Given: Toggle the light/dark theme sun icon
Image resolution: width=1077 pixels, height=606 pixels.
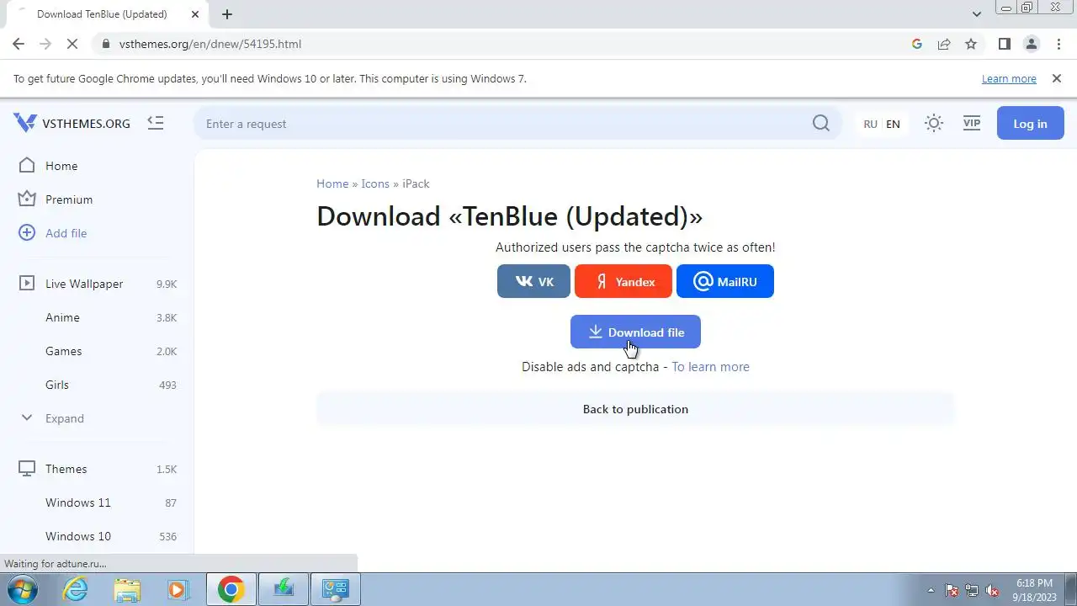Looking at the screenshot, I should pos(933,123).
